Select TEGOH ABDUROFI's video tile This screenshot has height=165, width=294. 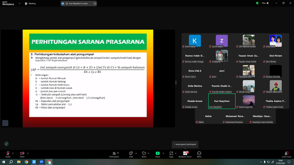pos(276,86)
